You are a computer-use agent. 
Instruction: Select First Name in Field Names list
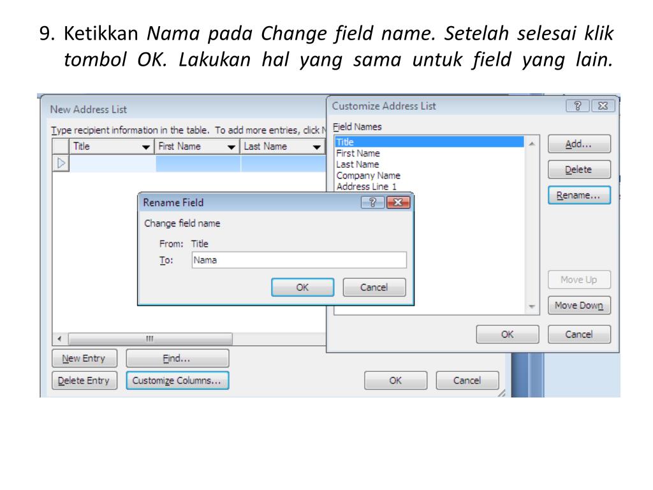coord(429,153)
